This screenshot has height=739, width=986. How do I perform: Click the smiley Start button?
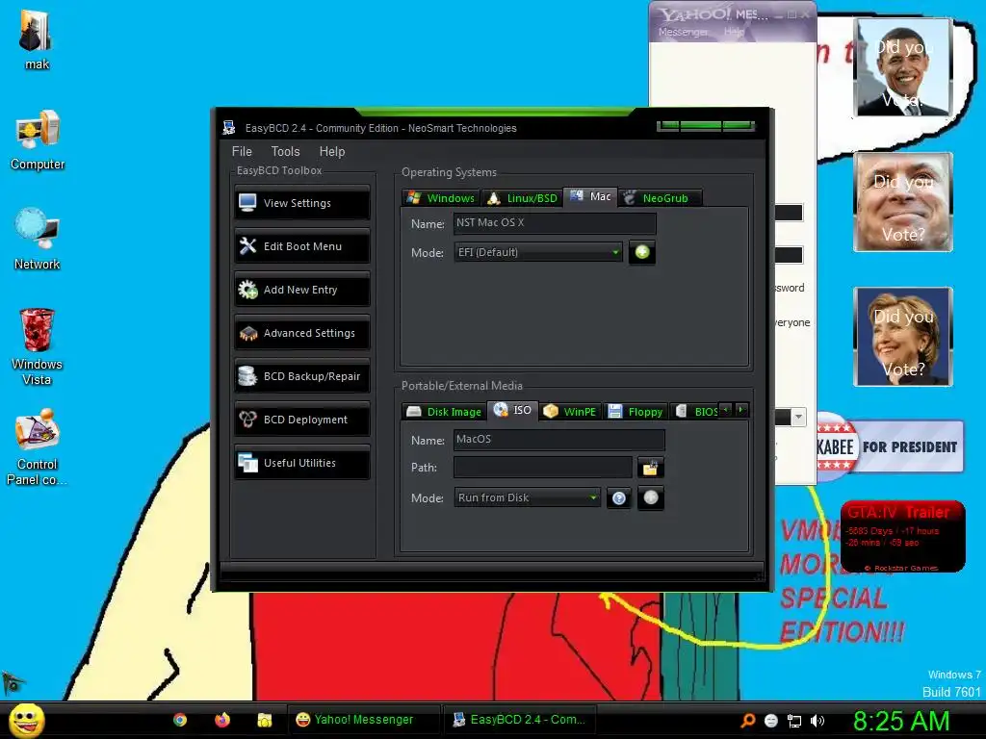tap(27, 720)
